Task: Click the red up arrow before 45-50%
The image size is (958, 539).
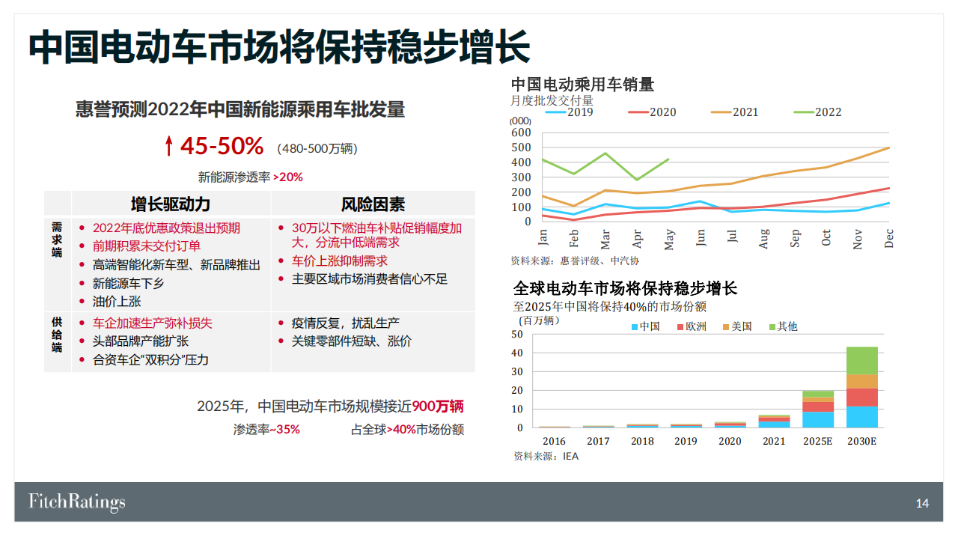Action: coord(168,146)
